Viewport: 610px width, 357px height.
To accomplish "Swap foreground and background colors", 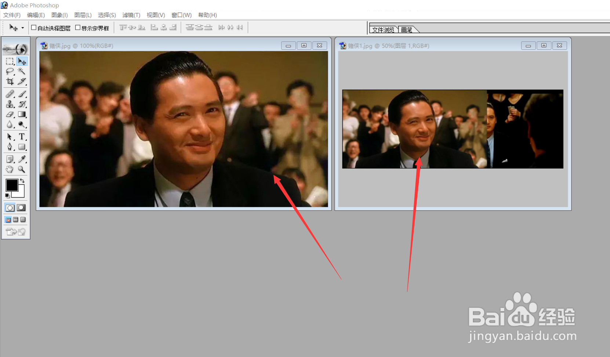I will point(22,180).
